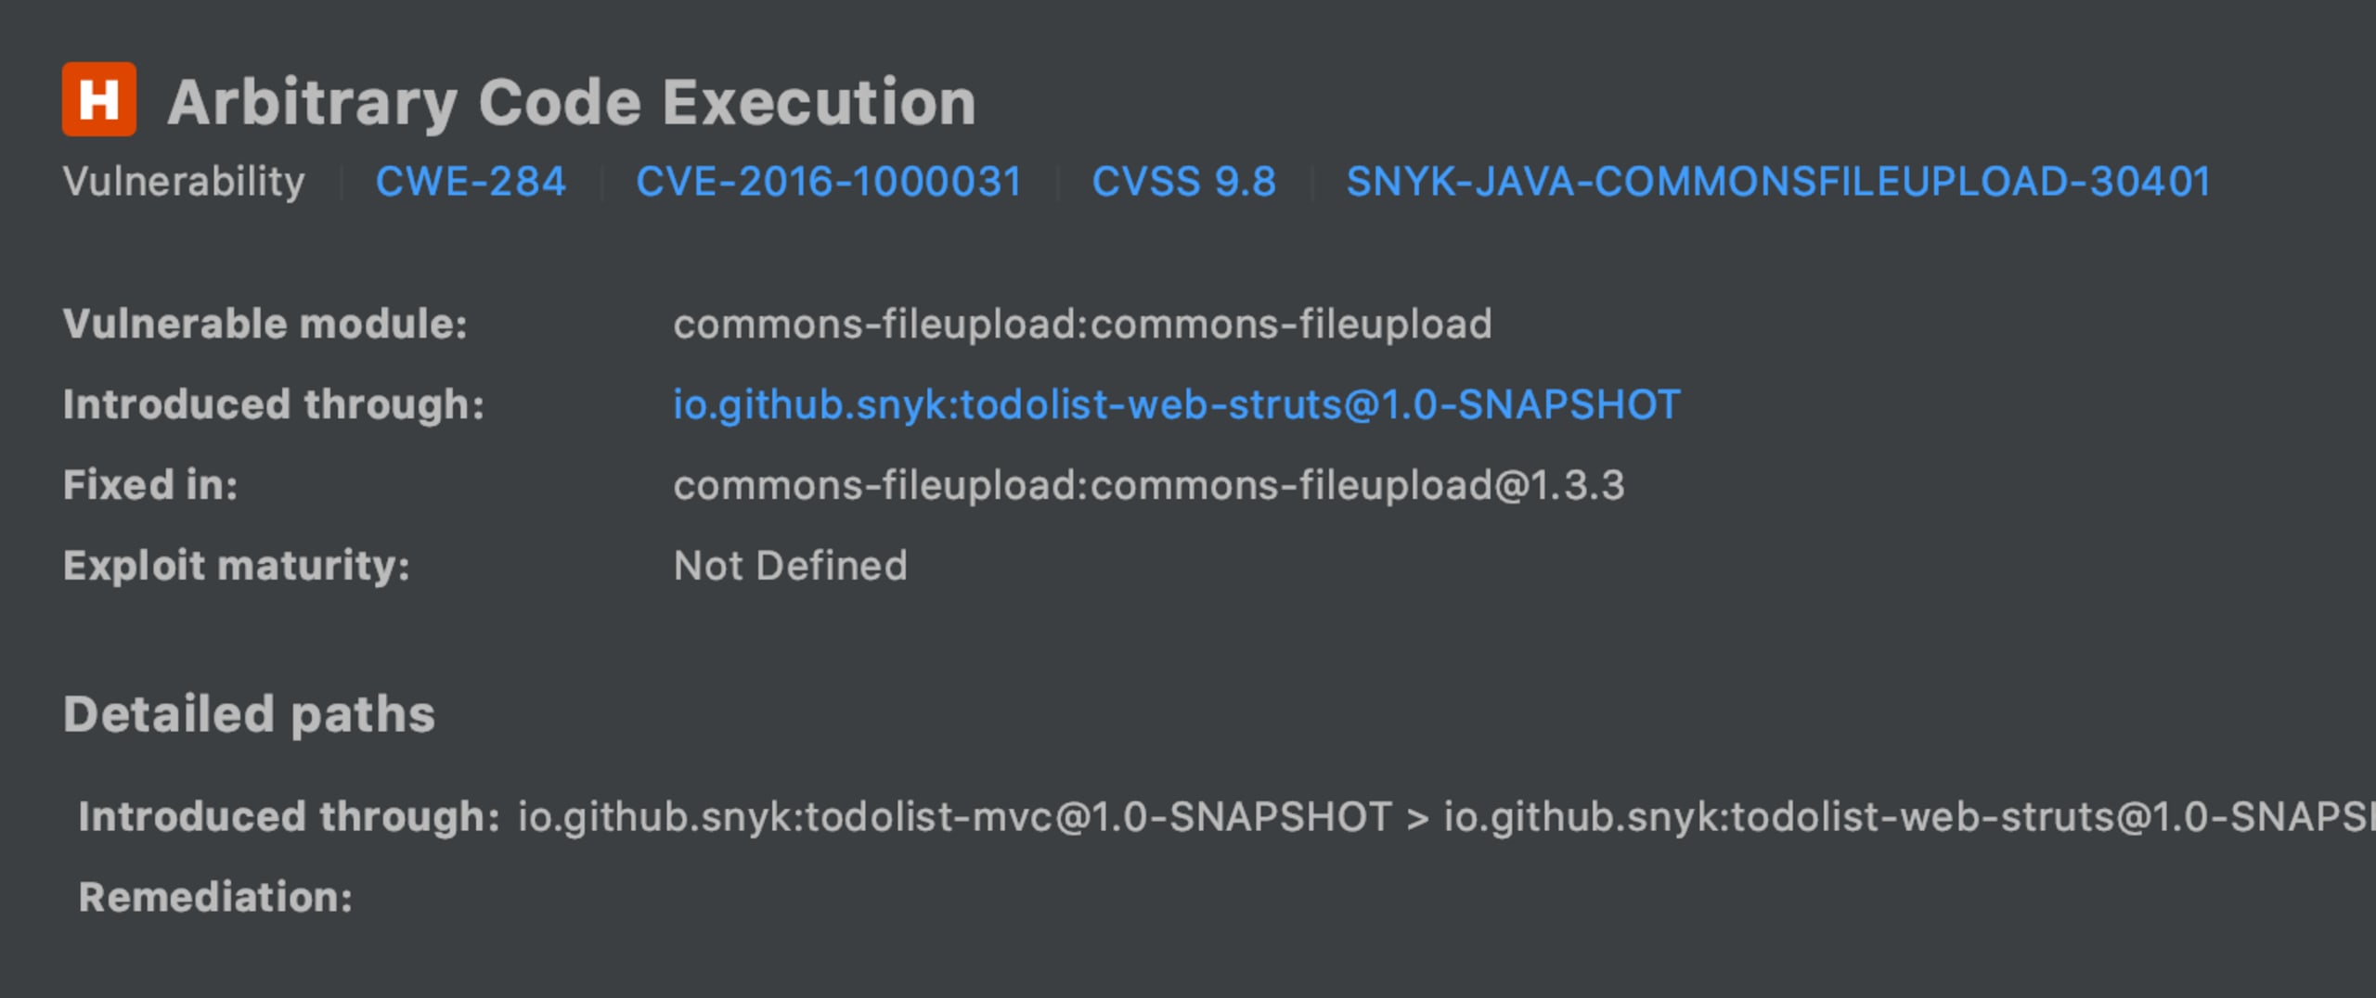
Task: Open the CVE-2016-1000031 reference link
Action: click(x=829, y=182)
